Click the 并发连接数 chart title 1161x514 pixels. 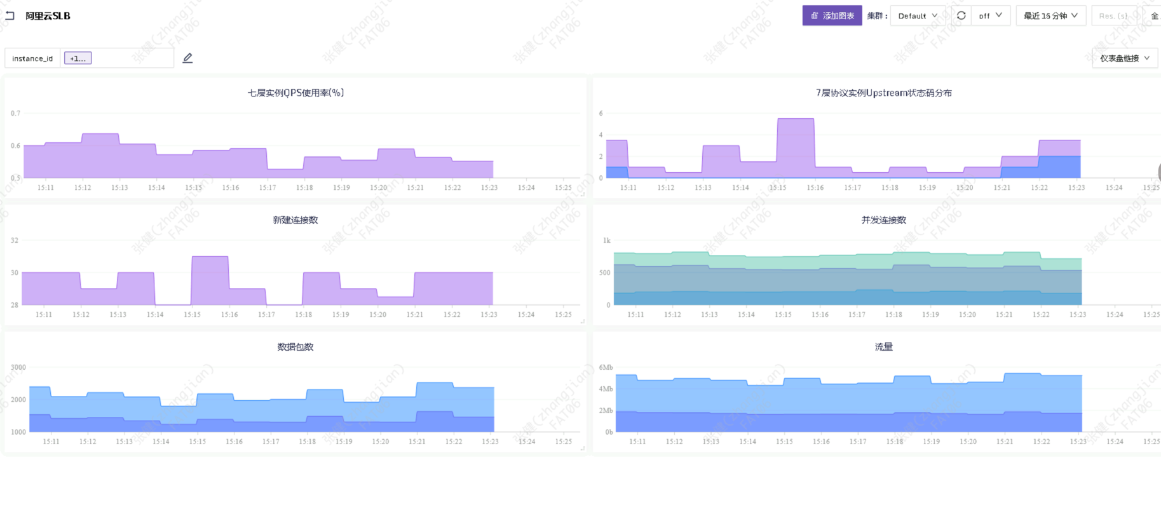point(883,220)
